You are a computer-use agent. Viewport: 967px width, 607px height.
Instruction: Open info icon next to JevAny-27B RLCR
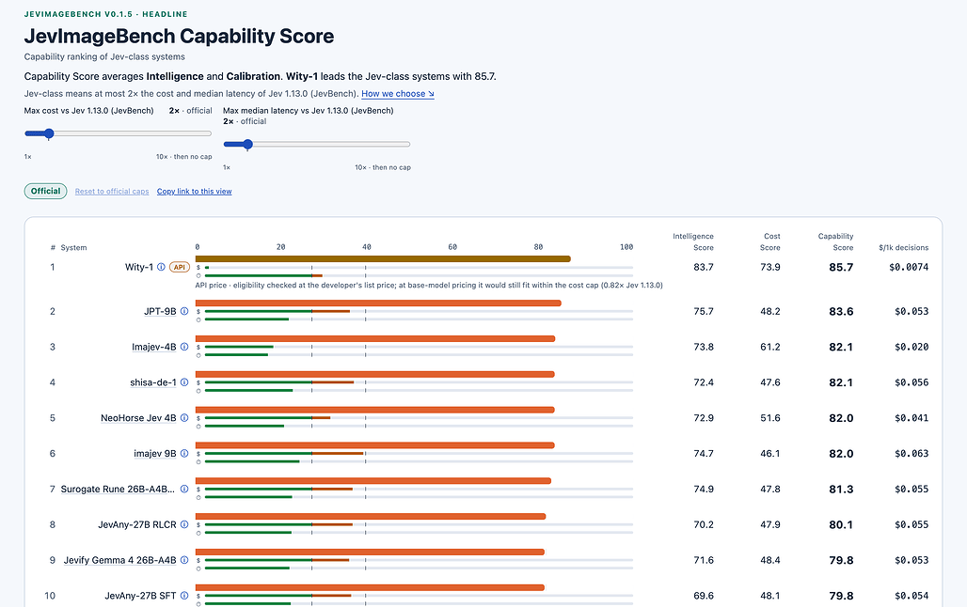(183, 524)
